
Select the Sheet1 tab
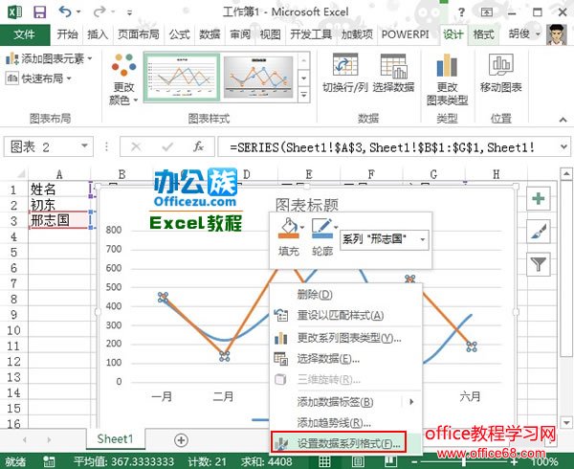pos(115,438)
